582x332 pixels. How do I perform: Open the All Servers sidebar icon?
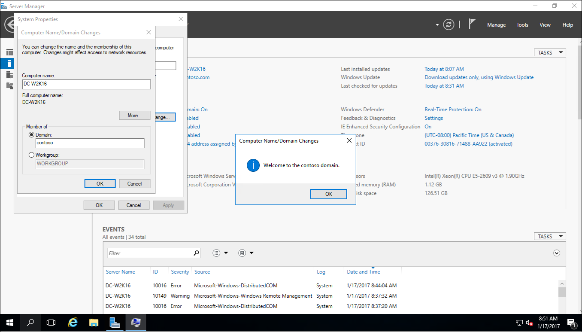pos(10,75)
